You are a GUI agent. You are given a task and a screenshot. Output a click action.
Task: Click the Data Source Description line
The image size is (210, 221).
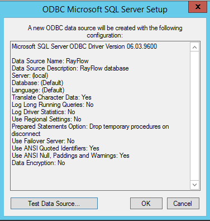pyautogui.click(x=70, y=68)
